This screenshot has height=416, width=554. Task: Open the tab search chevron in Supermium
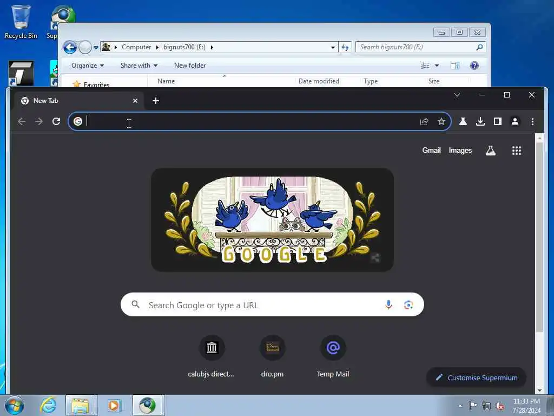coord(457,95)
